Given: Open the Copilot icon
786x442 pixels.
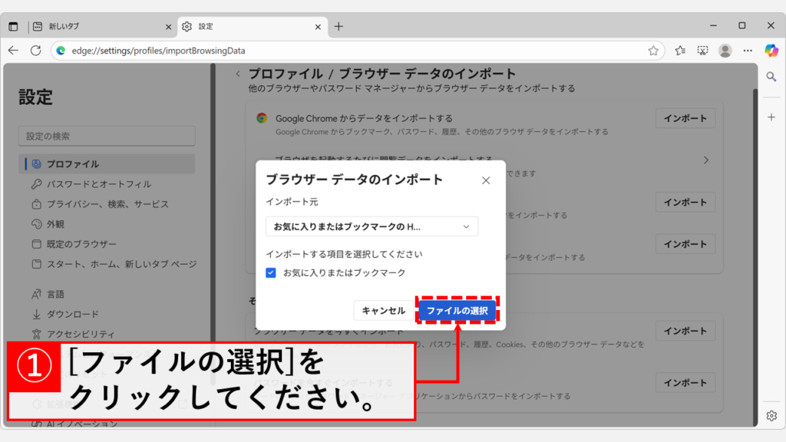Looking at the screenshot, I should (x=771, y=51).
